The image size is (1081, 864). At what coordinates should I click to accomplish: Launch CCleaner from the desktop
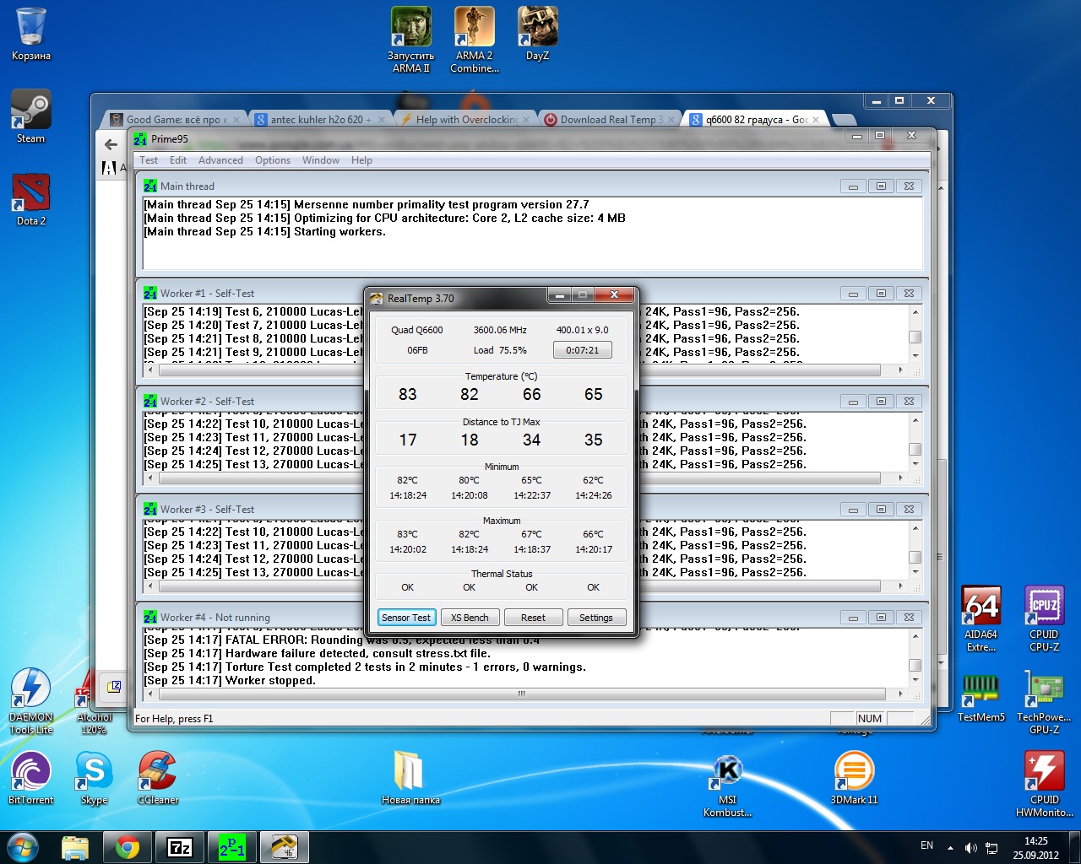click(x=158, y=779)
